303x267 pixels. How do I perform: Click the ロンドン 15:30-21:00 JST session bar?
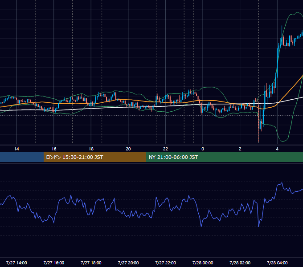[x=94, y=157]
